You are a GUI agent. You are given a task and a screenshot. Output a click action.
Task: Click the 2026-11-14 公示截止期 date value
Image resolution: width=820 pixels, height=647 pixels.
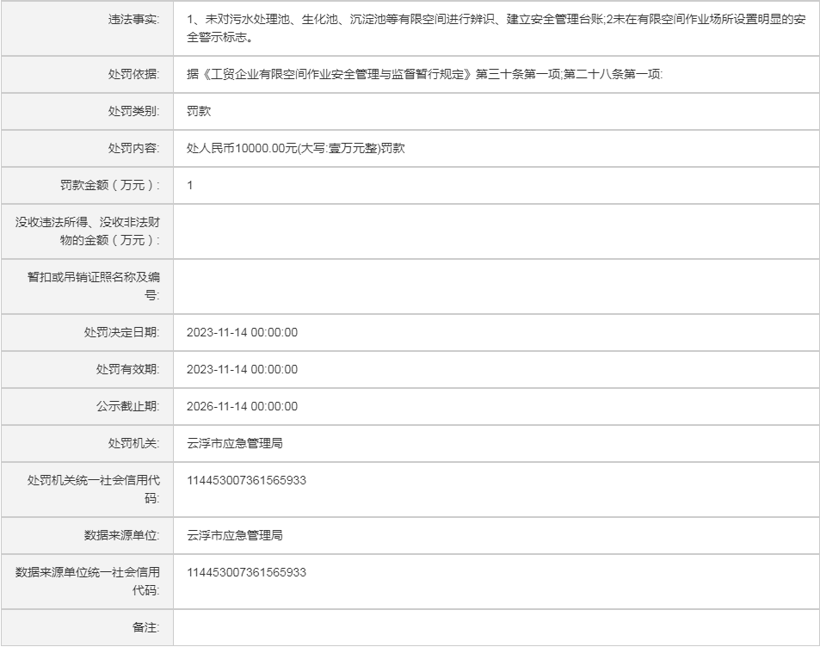(x=242, y=406)
